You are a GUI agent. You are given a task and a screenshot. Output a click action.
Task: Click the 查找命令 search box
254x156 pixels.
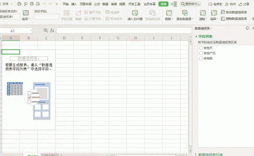point(190,4)
